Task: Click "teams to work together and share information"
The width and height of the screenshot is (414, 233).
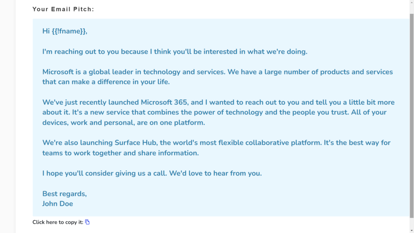Action: click(120, 153)
